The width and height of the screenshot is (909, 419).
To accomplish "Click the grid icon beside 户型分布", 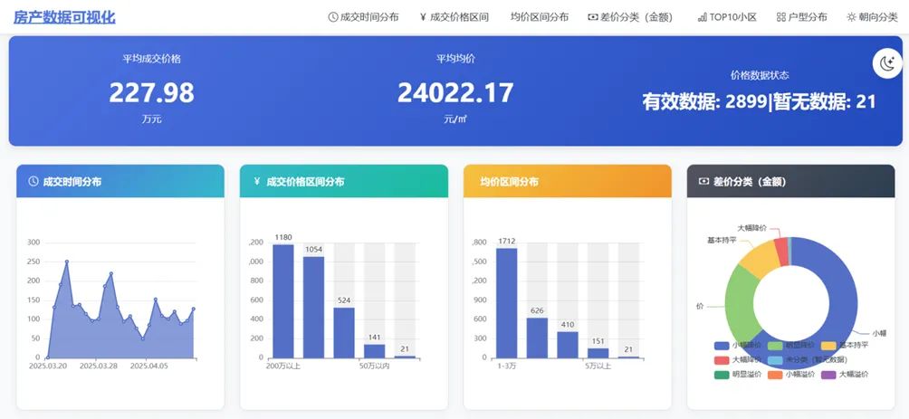I will (780, 17).
